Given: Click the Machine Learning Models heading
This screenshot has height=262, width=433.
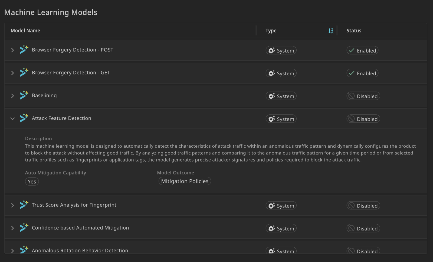Looking at the screenshot, I should [x=51, y=12].
